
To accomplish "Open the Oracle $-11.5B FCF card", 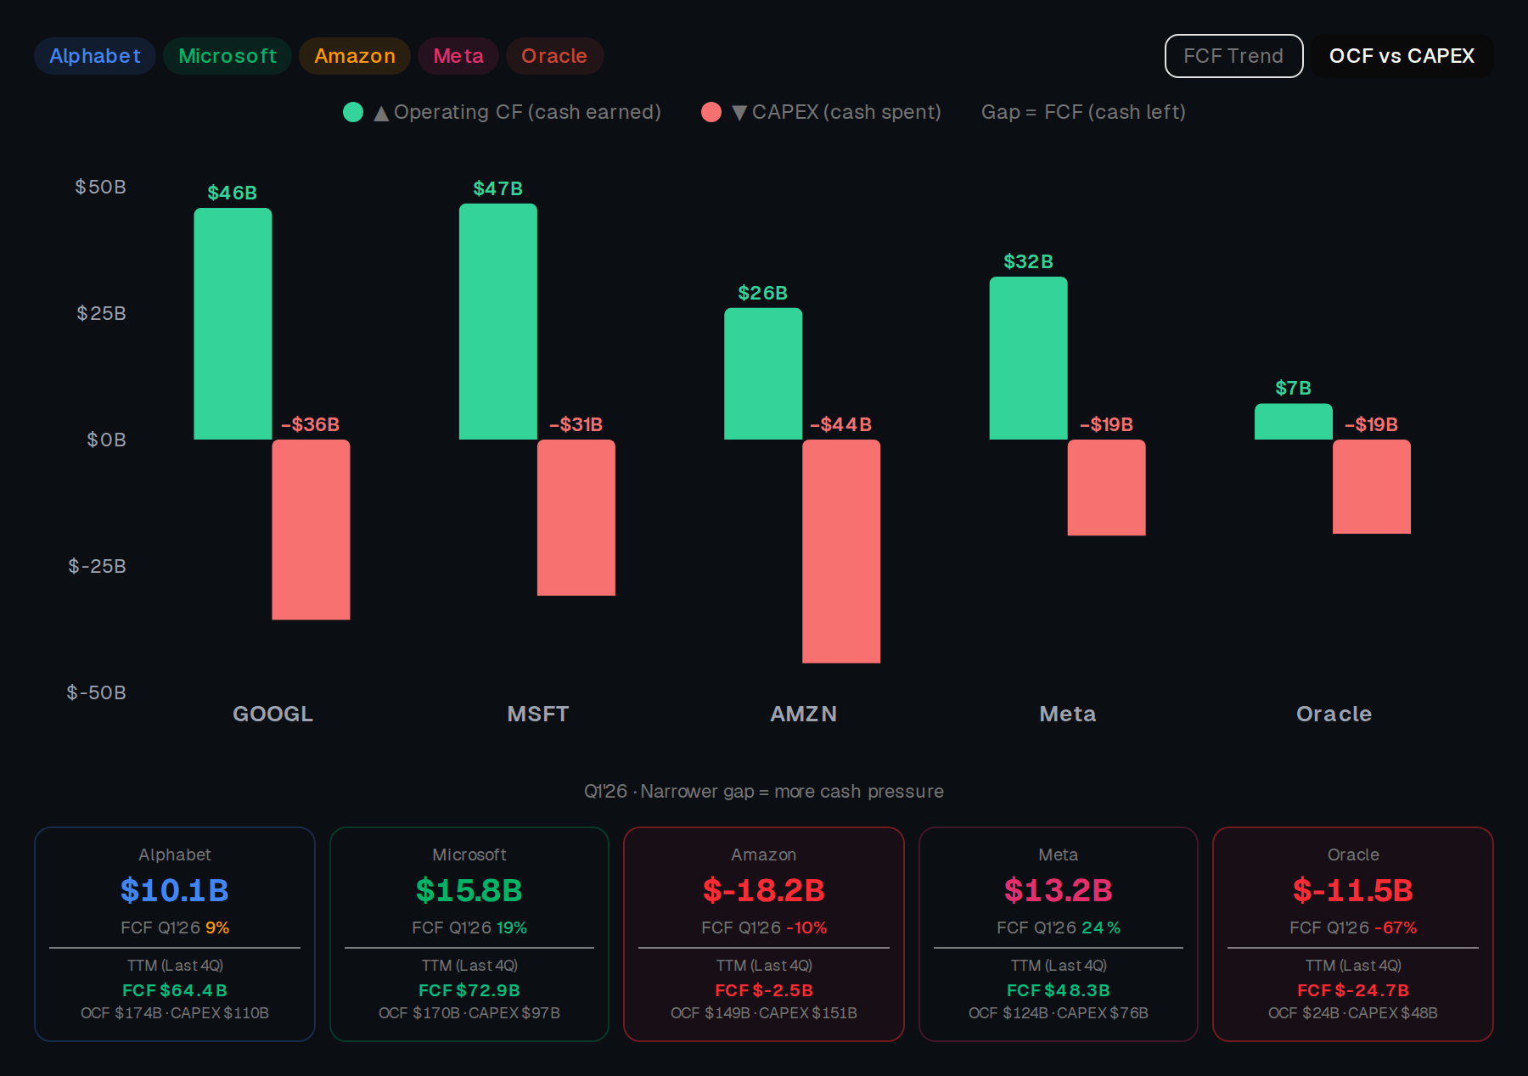I will coord(1353,934).
